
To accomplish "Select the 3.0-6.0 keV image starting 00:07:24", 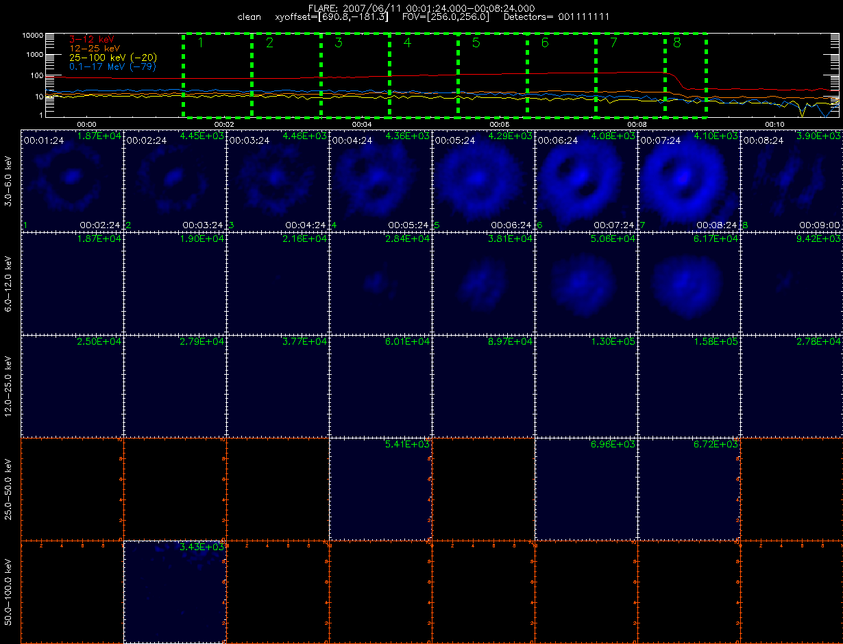I will click(x=689, y=180).
